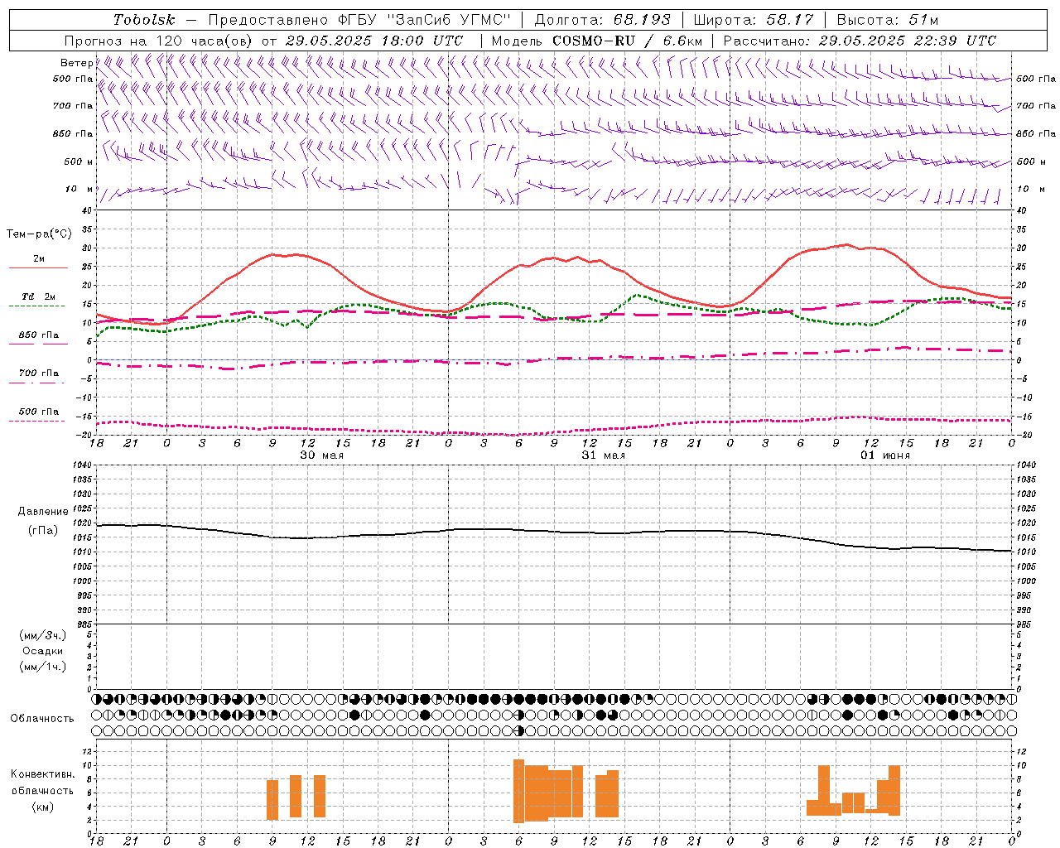Viewport: 1060px width, 848px height.
Task: Click the black pressure curve line
Action: tap(555, 531)
